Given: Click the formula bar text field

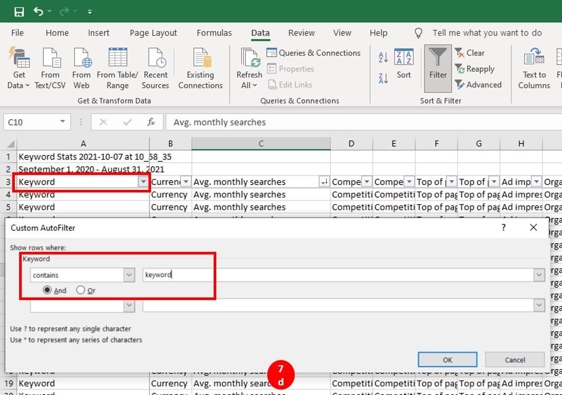Looking at the screenshot, I should click(364, 122).
